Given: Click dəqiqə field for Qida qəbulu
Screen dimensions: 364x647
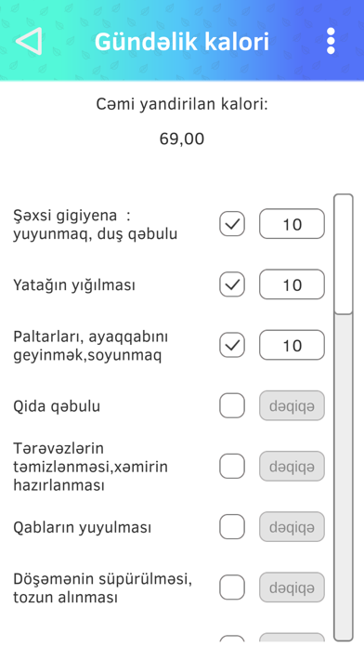Looking at the screenshot, I should (x=292, y=405).
